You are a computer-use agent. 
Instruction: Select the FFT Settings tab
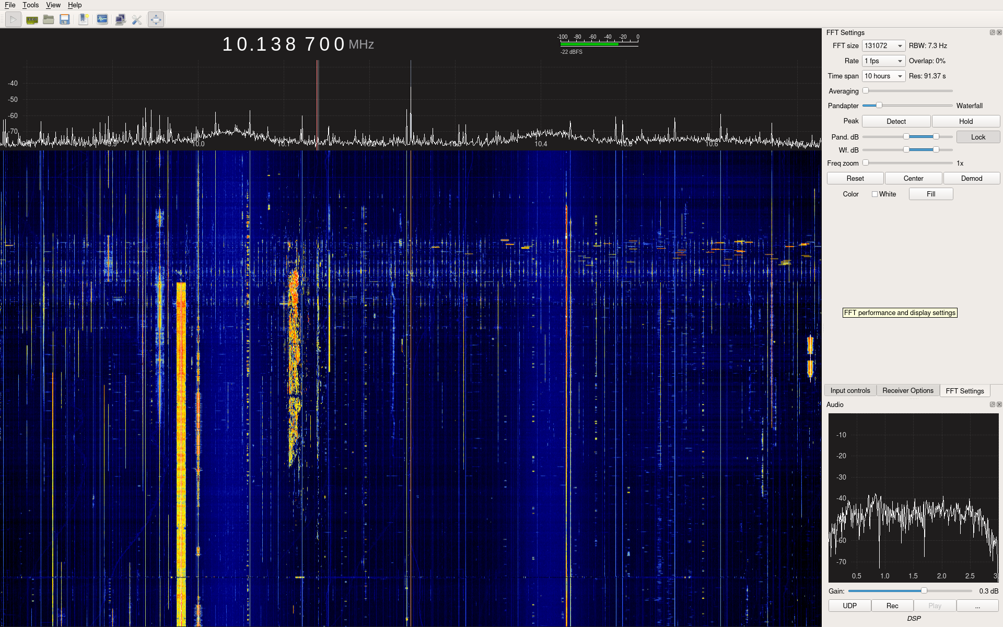point(964,391)
